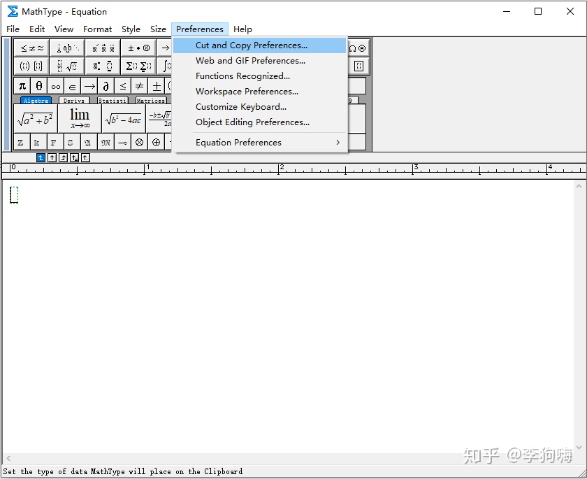Viewport: 587px width, 479px height.
Task: Open the spaces and ellipses palette
Action: (x=67, y=48)
